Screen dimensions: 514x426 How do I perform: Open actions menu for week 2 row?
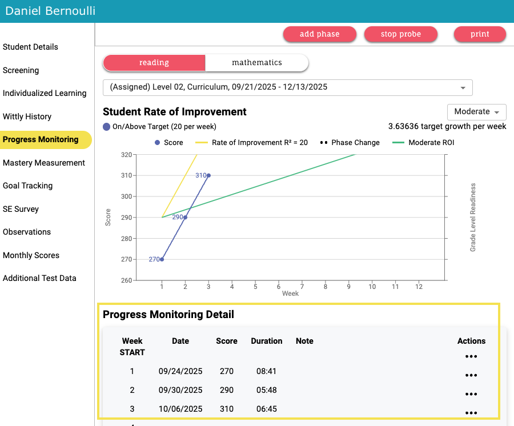471,394
